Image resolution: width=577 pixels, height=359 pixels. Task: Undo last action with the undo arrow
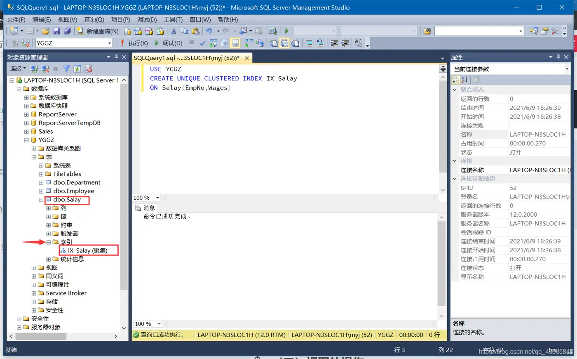(209, 31)
